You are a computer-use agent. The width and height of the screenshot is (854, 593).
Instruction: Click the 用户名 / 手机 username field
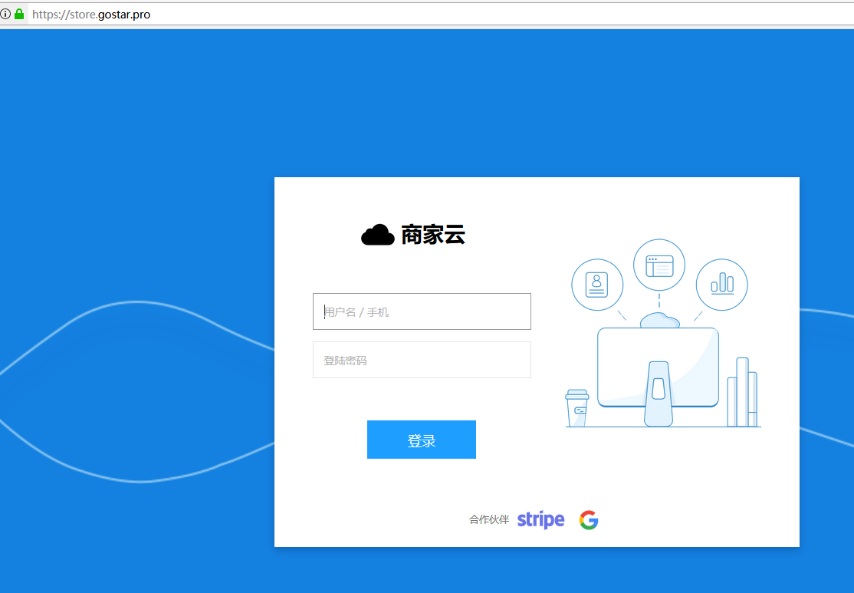point(422,311)
